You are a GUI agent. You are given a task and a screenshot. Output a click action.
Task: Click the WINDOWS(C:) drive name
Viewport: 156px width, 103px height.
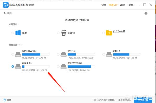pyautogui.click(x=29, y=51)
